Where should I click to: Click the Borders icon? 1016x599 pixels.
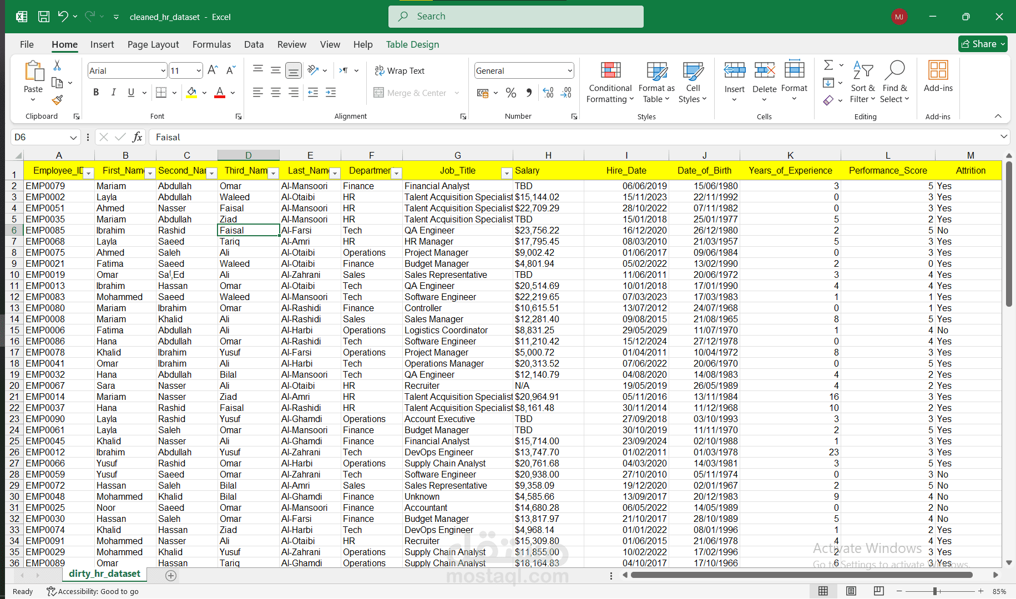coord(161,93)
